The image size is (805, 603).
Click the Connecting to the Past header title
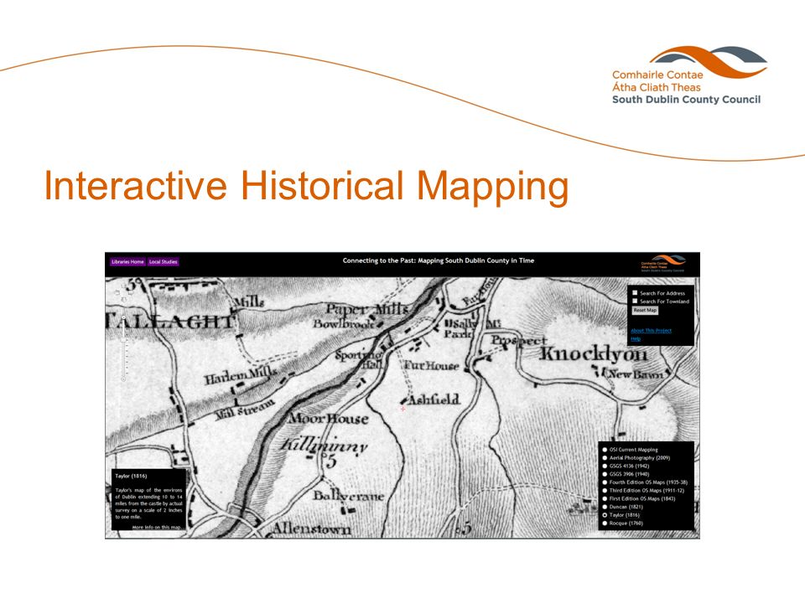click(x=439, y=260)
